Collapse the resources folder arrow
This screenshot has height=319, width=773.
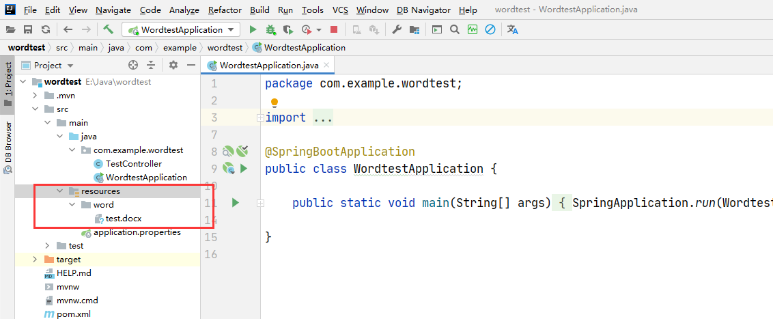click(59, 191)
